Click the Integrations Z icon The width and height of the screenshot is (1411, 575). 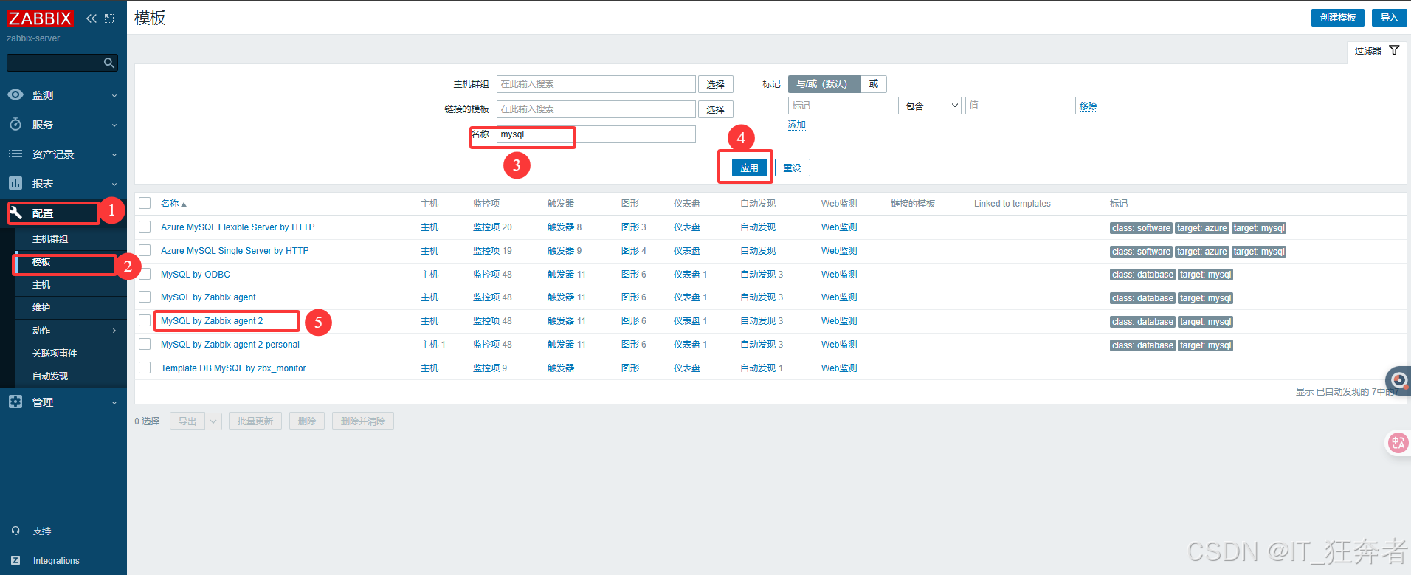[15, 560]
